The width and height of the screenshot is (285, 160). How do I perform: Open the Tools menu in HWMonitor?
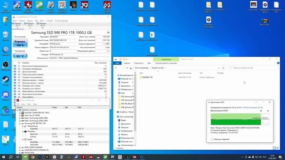29,104
